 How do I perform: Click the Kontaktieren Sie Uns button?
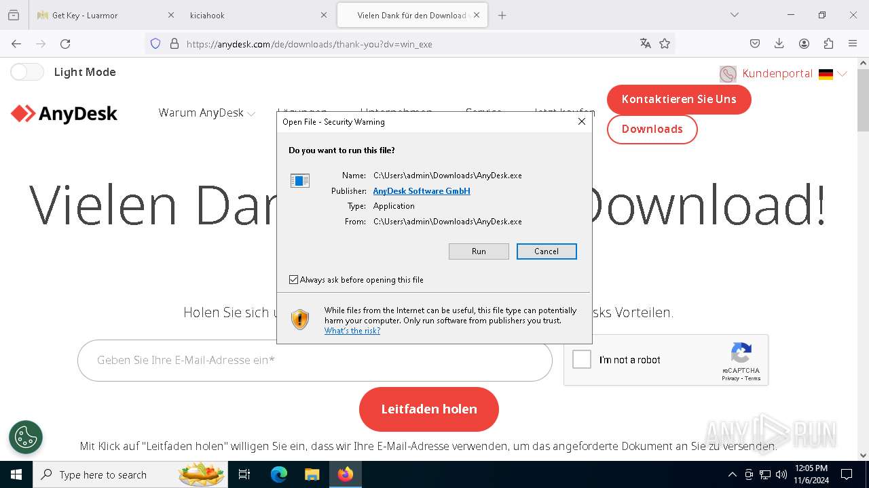[679, 99]
